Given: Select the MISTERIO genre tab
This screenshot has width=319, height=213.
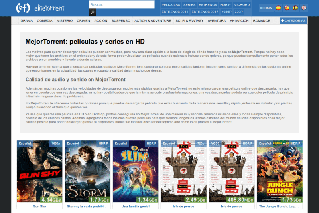Looking at the screenshot, I should pos(65,21).
